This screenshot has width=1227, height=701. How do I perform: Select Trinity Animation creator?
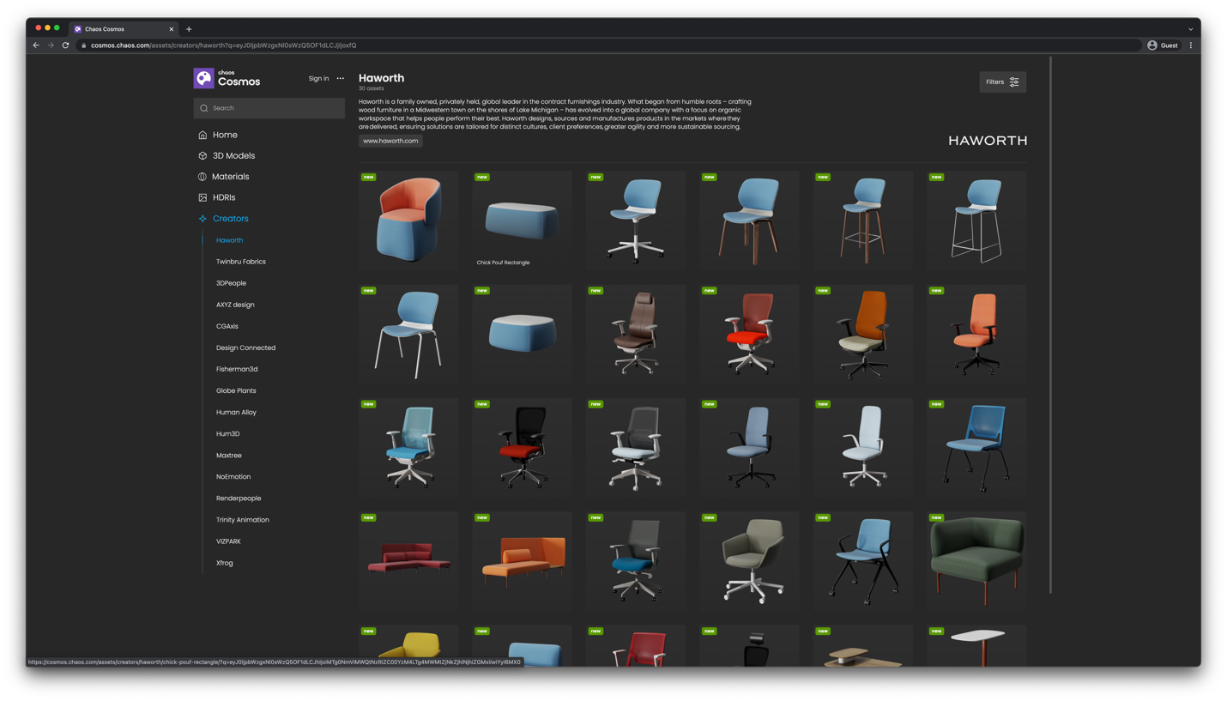(243, 520)
